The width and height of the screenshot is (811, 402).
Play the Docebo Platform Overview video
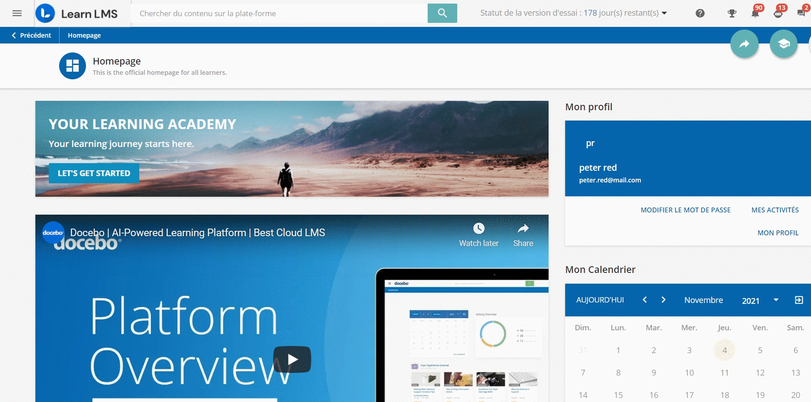click(x=292, y=359)
